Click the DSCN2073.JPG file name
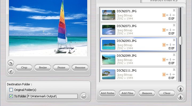This screenshot has width=192, height=106. [127, 26]
